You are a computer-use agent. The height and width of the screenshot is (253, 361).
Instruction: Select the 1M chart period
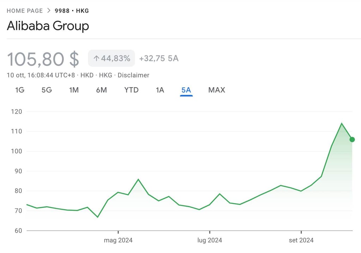pos(74,90)
